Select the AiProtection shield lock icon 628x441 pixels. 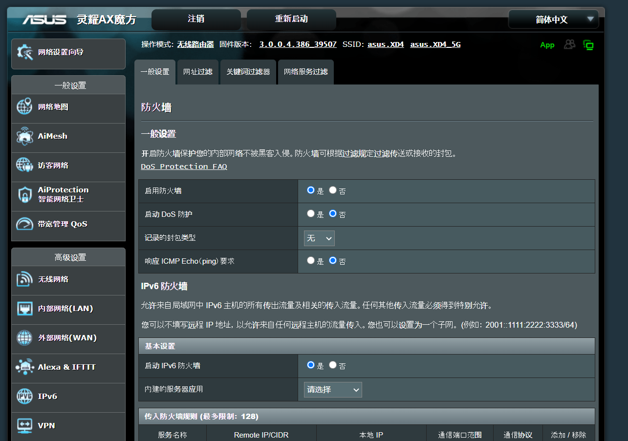(x=24, y=195)
